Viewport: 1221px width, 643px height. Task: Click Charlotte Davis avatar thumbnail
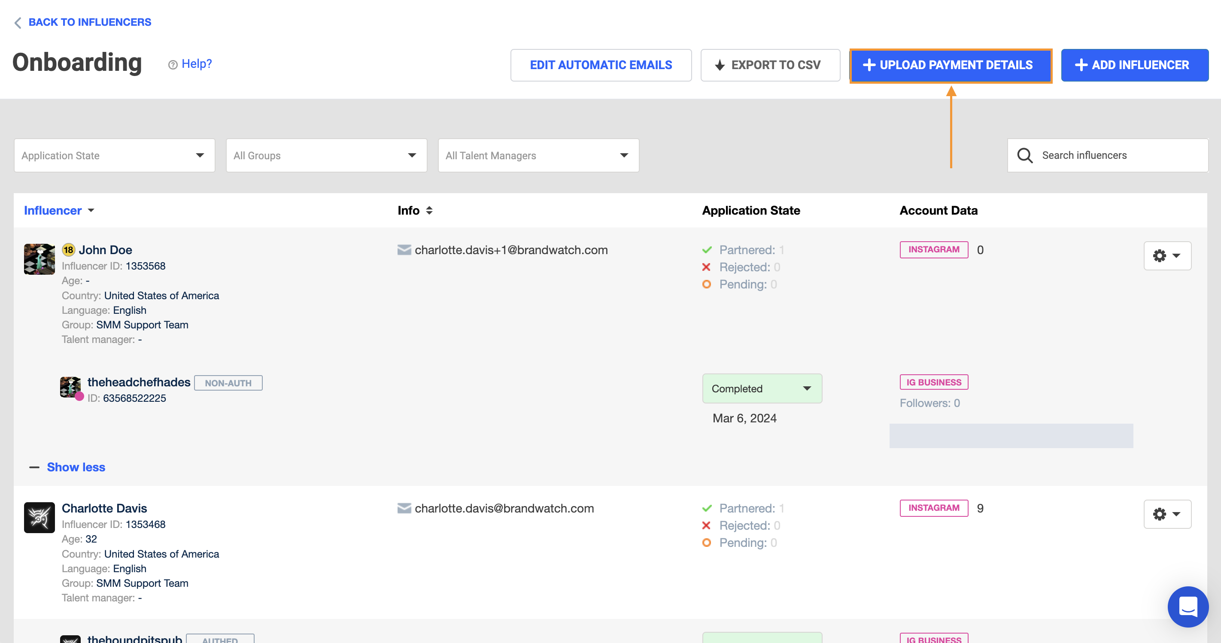[x=39, y=517]
